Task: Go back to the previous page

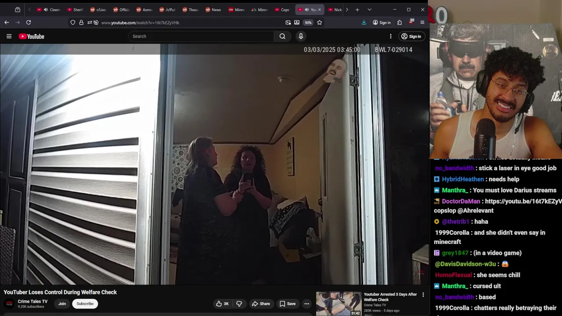Action: pyautogui.click(x=7, y=22)
